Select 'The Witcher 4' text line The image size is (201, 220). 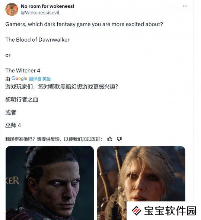pos(23,71)
